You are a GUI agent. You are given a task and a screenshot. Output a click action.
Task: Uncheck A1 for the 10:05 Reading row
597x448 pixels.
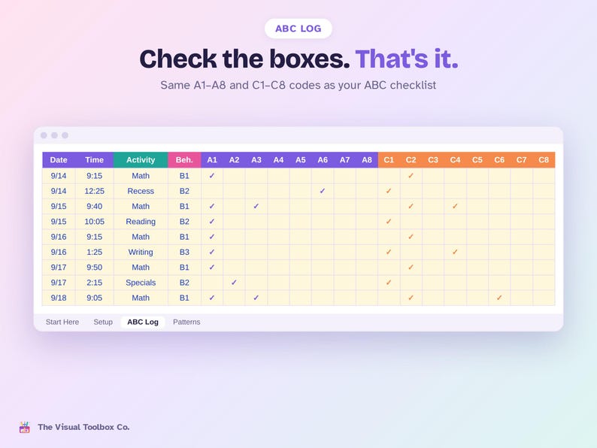pos(212,222)
